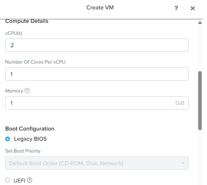Select the Legacy BIOS radio button
207x185 pixels.
tap(8, 139)
